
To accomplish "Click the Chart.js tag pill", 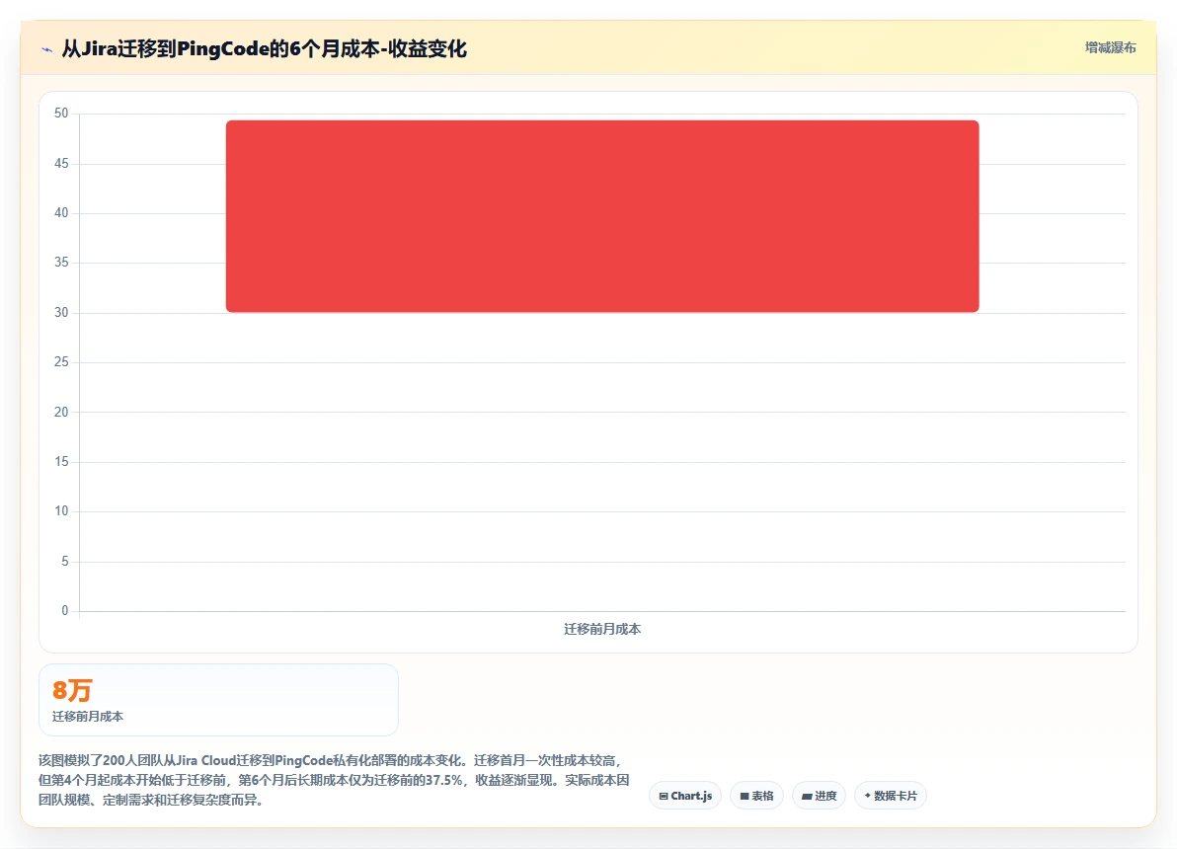I will click(685, 796).
